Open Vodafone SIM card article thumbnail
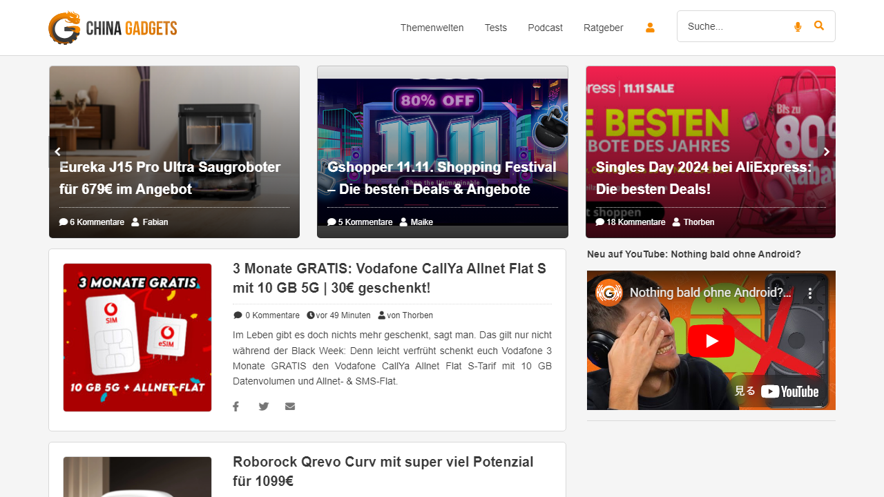 point(137,338)
